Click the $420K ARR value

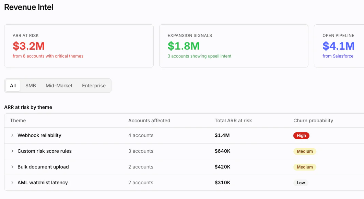(x=222, y=167)
